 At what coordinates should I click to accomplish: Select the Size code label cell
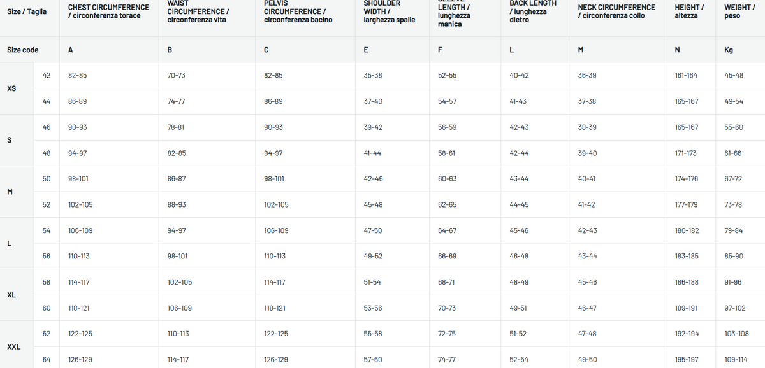coord(23,50)
